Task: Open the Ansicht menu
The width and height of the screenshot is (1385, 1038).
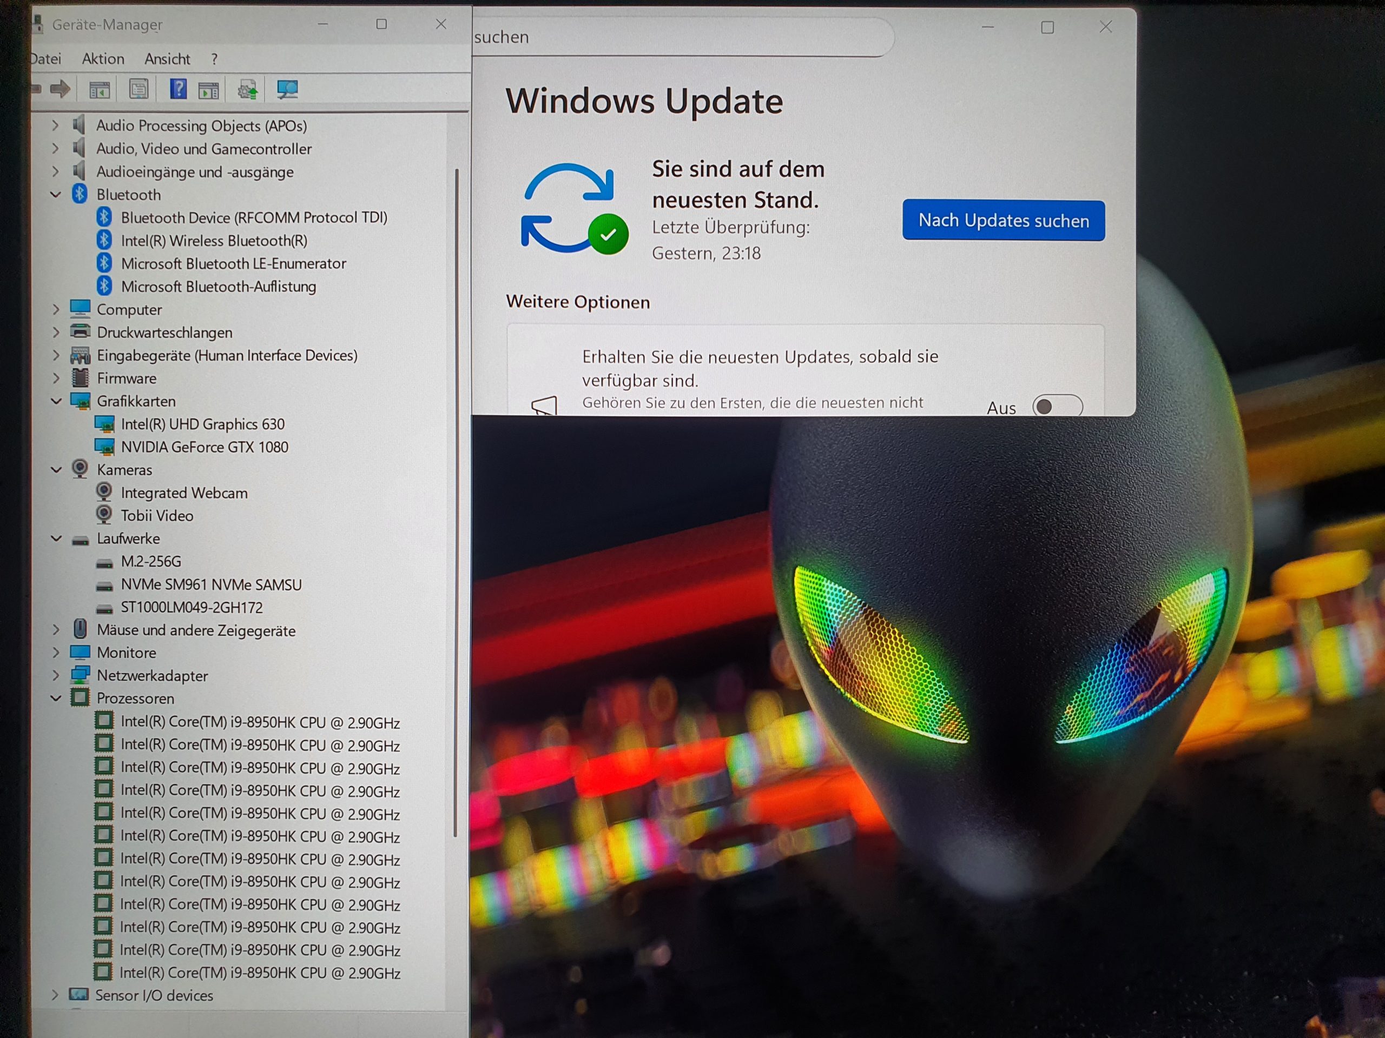Action: 167,59
